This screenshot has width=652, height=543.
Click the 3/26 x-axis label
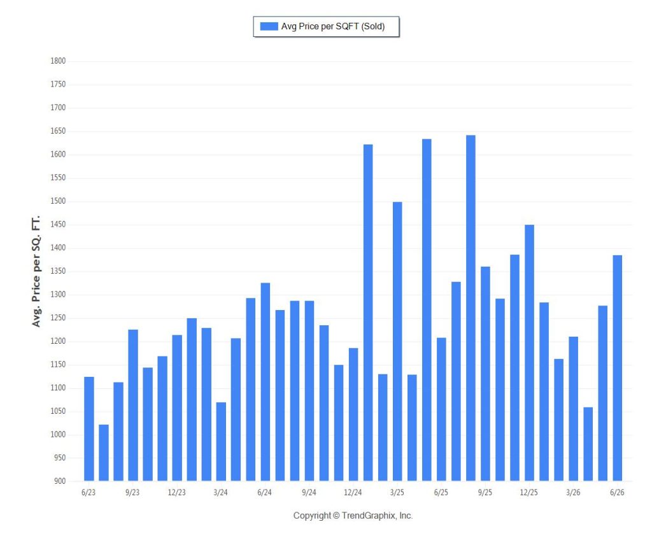pos(573,493)
